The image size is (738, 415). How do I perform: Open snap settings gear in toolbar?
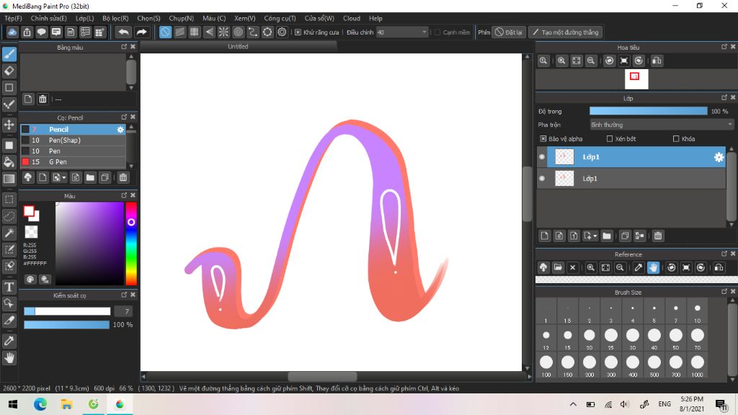(282, 32)
